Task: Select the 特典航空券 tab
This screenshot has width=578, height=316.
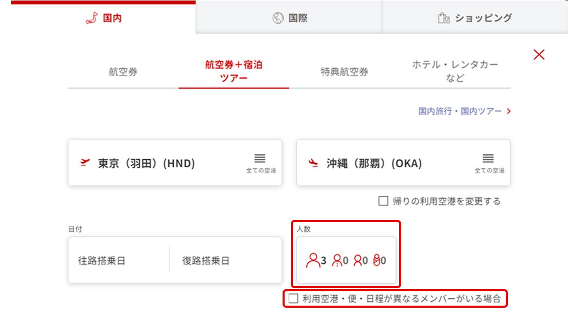Action: pyautogui.click(x=344, y=72)
